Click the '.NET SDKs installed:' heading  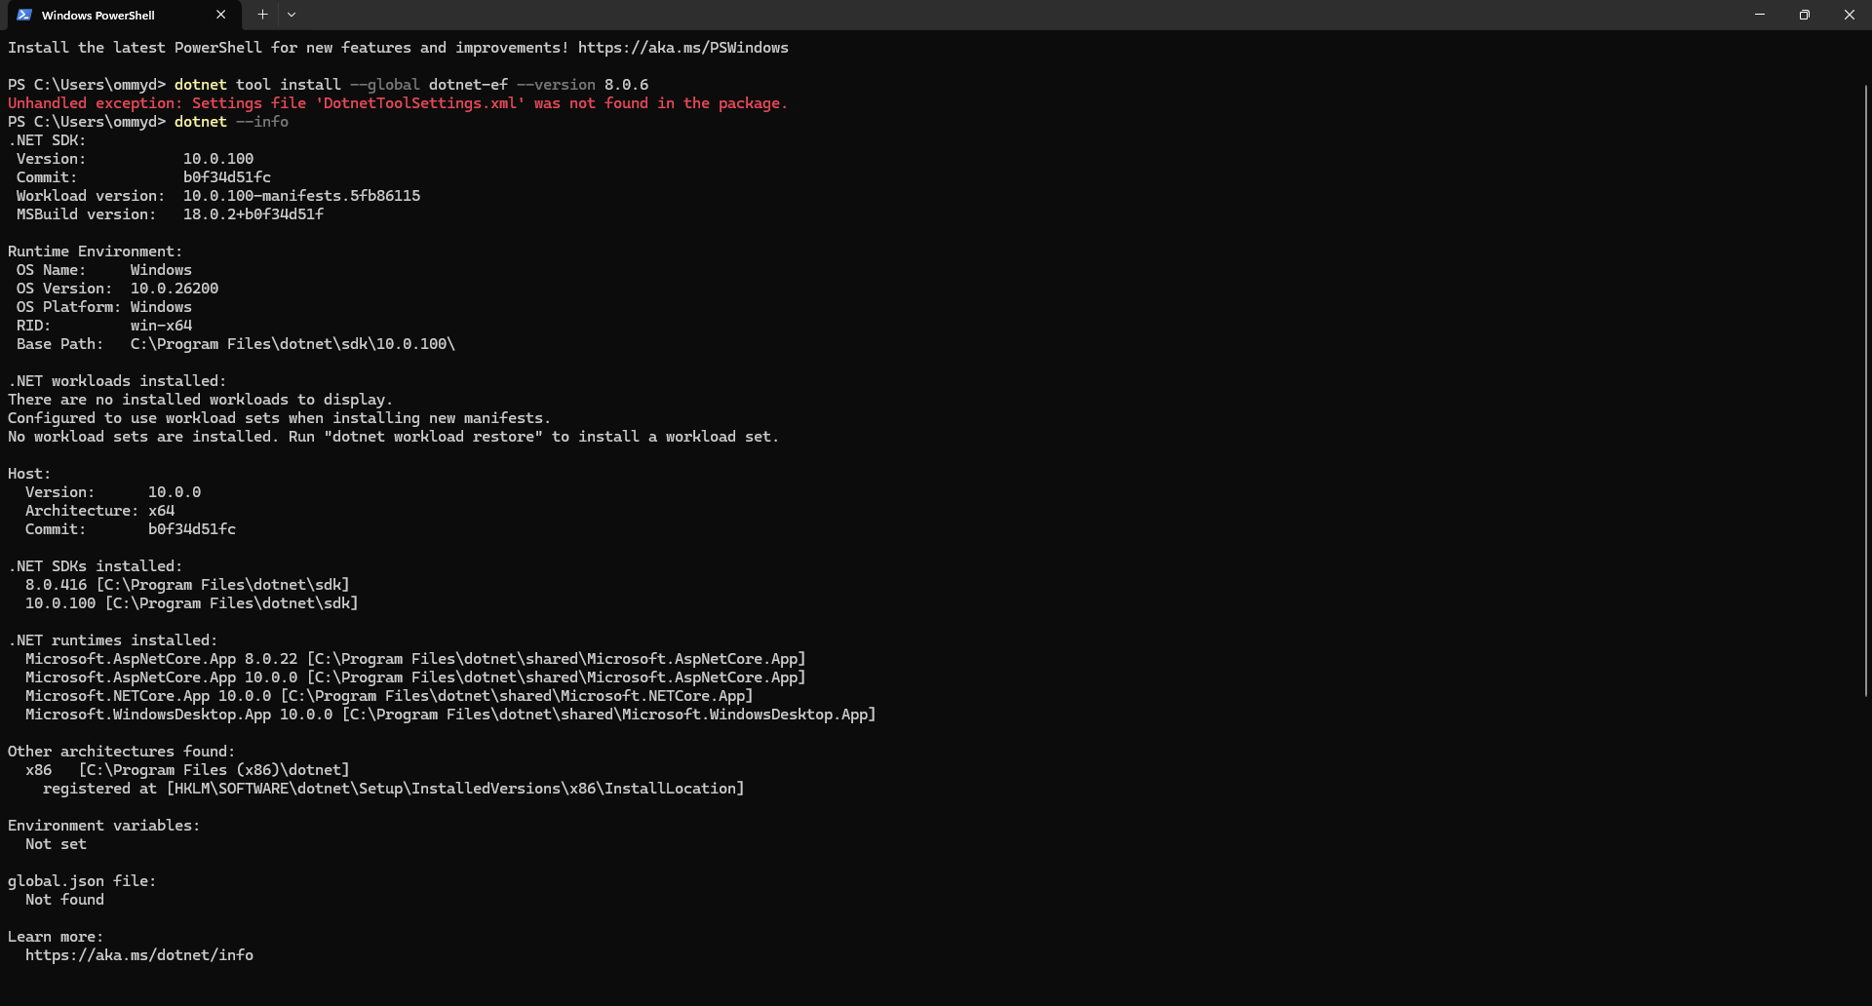tap(95, 566)
